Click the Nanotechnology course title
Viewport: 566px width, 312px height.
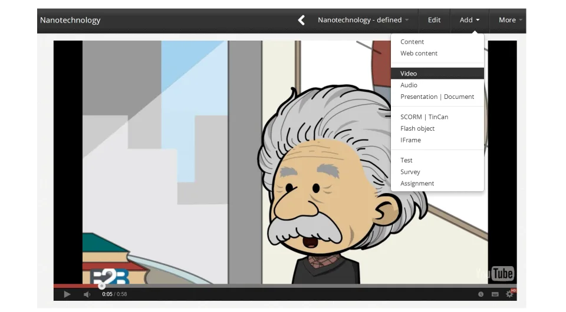[70, 20]
